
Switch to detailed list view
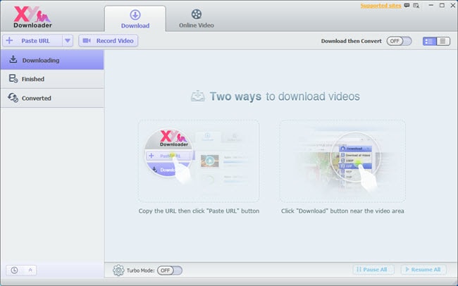429,41
